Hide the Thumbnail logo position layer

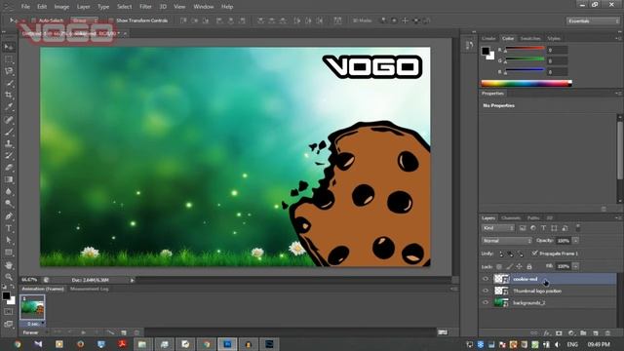[x=486, y=291]
